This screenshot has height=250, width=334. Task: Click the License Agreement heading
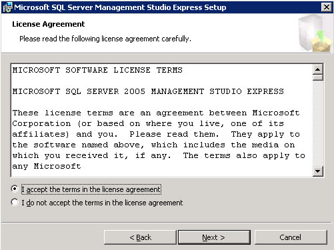49,24
